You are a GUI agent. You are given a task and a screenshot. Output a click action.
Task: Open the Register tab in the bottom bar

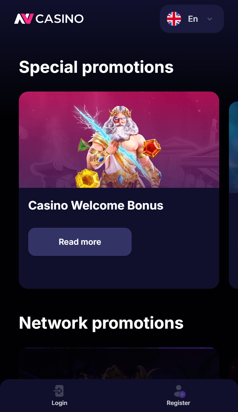178,395
